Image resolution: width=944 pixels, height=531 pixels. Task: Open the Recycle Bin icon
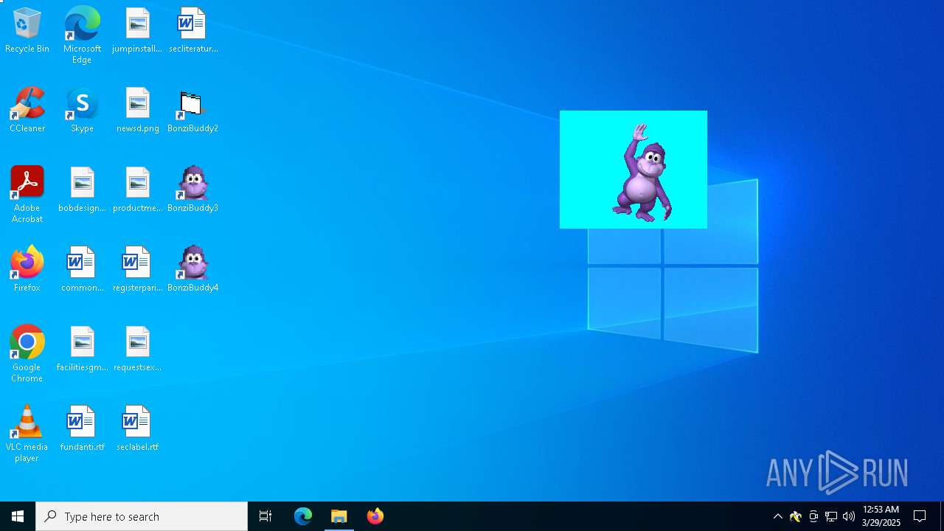(x=27, y=31)
